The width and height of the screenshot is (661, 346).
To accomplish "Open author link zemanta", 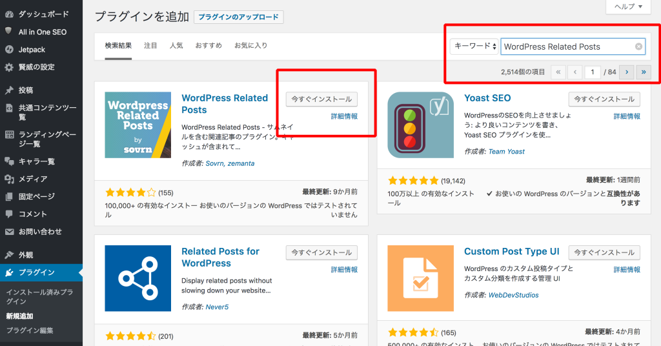I will [x=241, y=163].
